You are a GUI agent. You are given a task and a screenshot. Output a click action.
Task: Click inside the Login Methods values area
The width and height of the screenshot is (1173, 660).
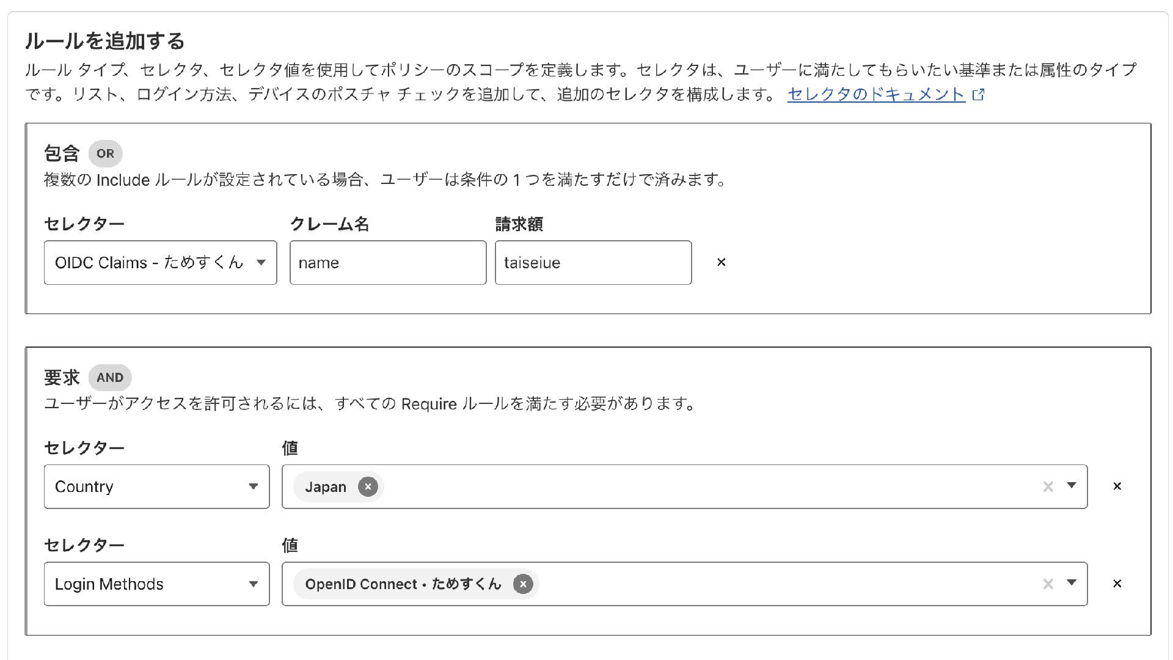(x=782, y=584)
